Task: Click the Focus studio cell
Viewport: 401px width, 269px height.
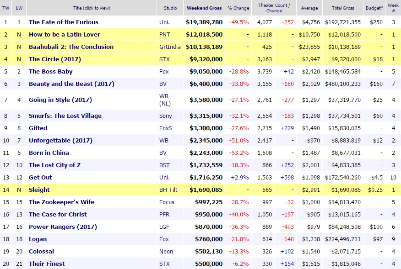Action: [x=167, y=202]
